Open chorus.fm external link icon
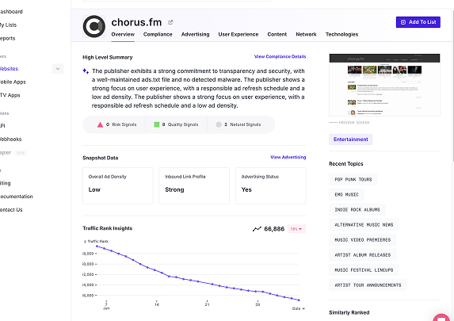 [x=170, y=22]
